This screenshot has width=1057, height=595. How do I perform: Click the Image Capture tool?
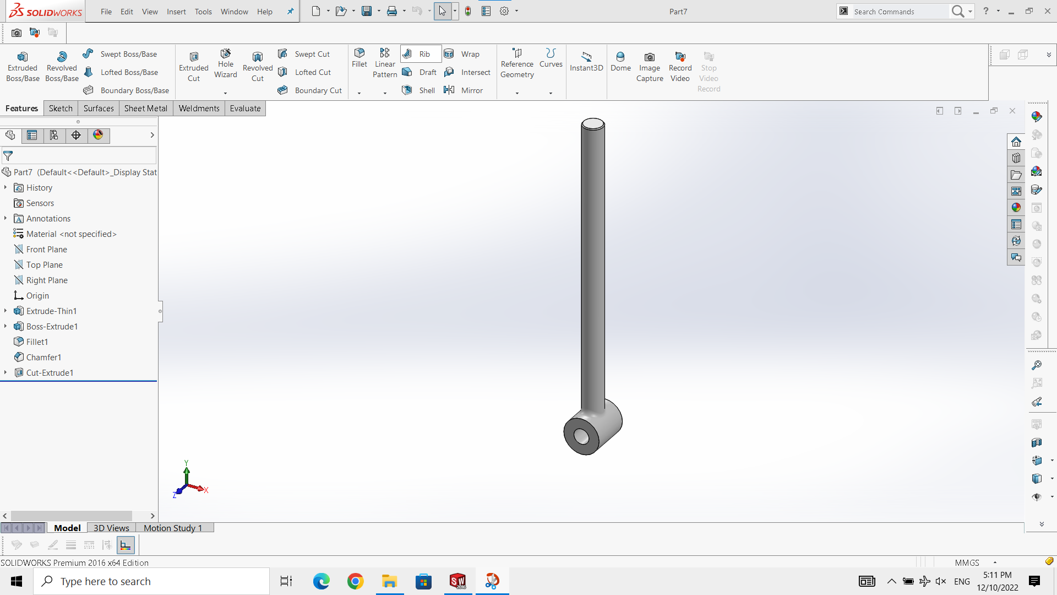650,67
